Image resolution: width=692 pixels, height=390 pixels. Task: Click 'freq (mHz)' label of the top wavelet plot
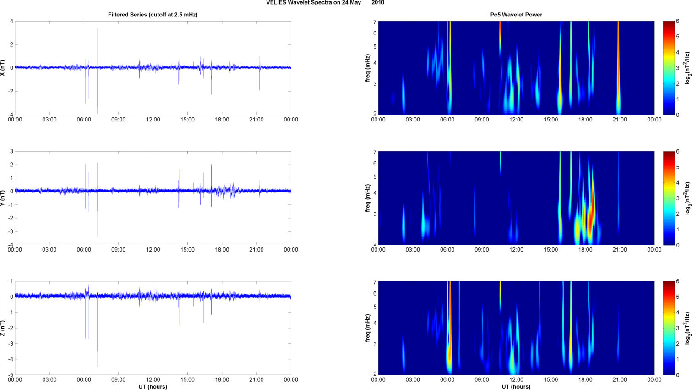pos(368,68)
